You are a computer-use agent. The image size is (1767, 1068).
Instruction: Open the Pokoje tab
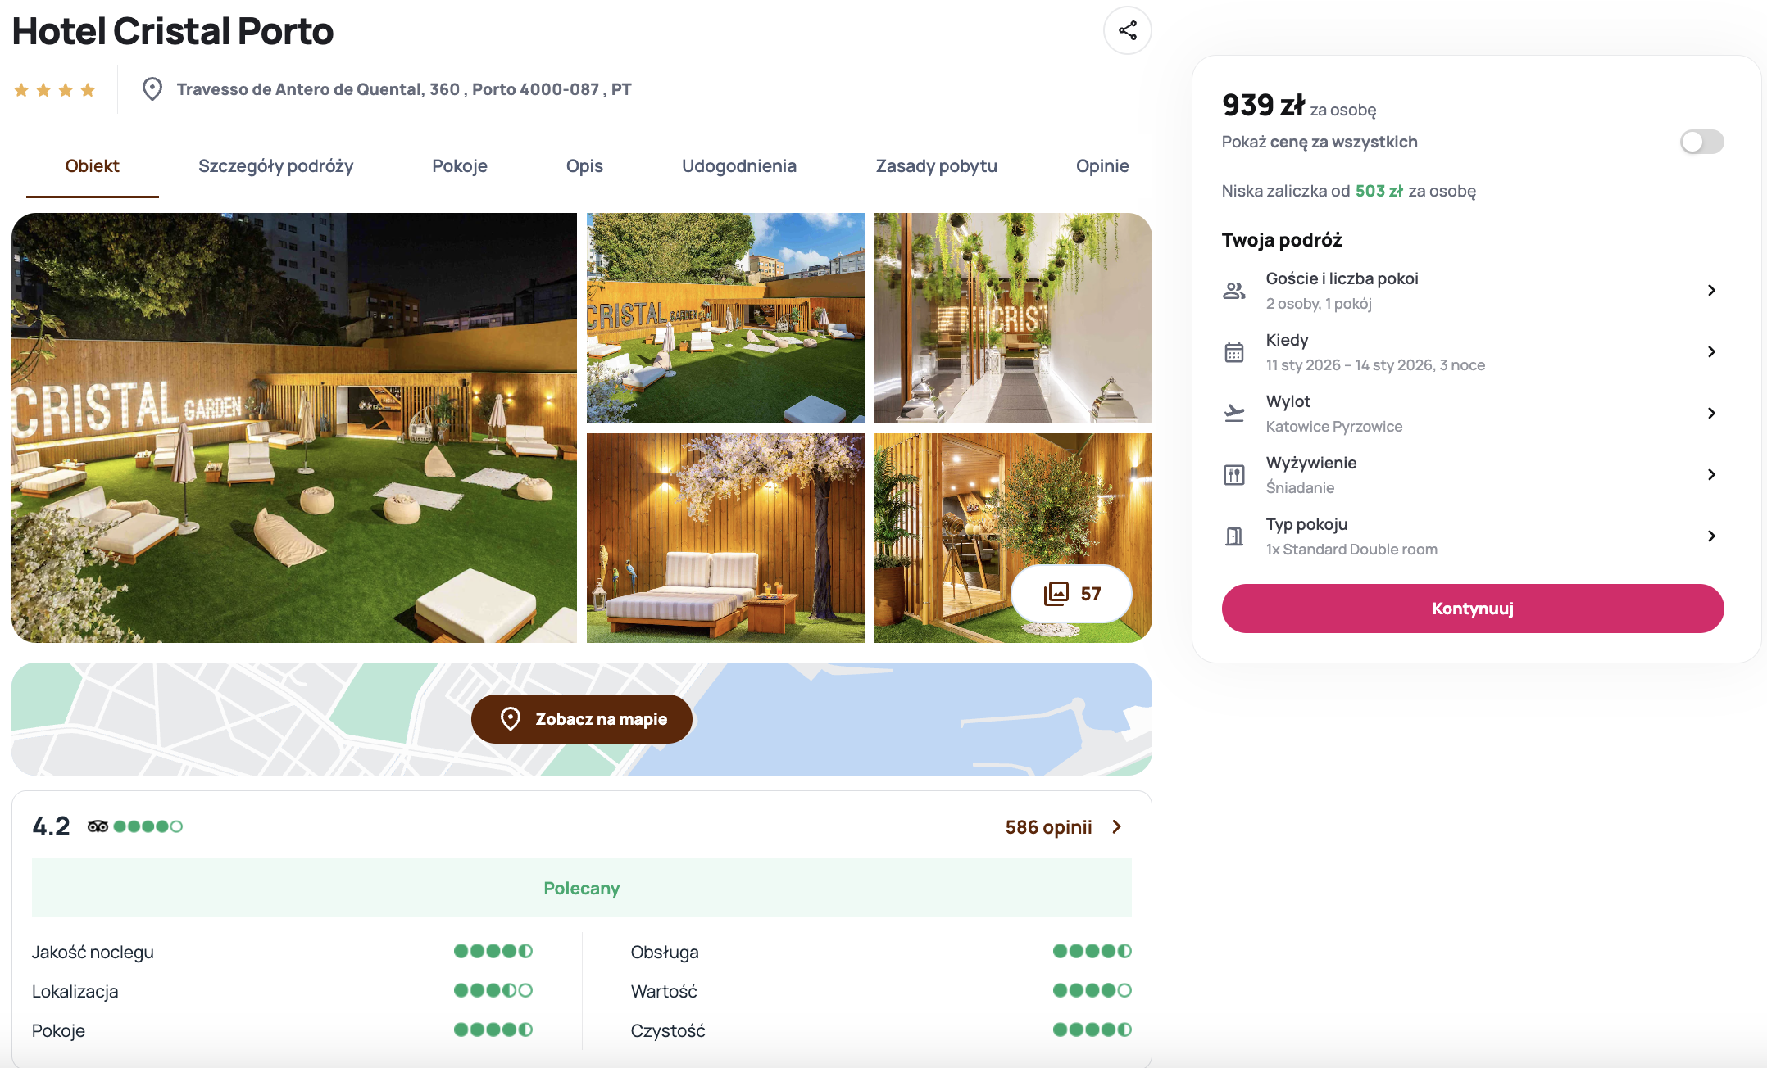(460, 166)
